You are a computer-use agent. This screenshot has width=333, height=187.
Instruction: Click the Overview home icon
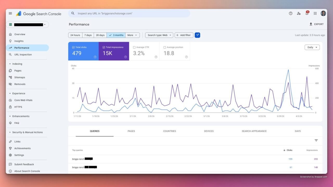pos(10,34)
